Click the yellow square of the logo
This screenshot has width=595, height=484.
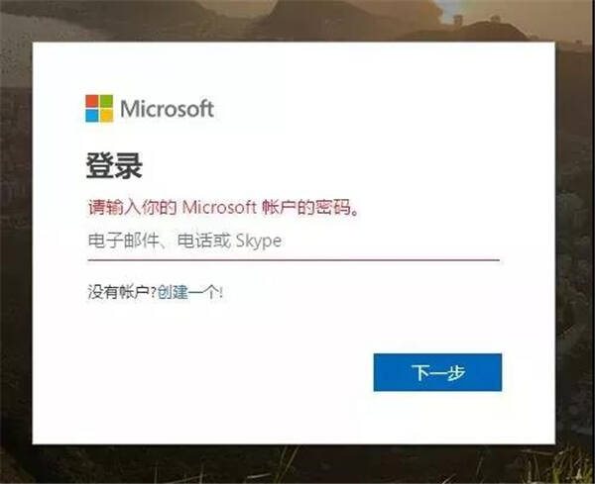click(106, 116)
